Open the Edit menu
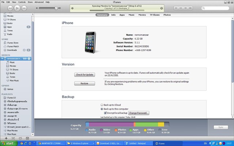Image resolution: width=234 pixels, height=146 pixels. (x=8, y=2)
